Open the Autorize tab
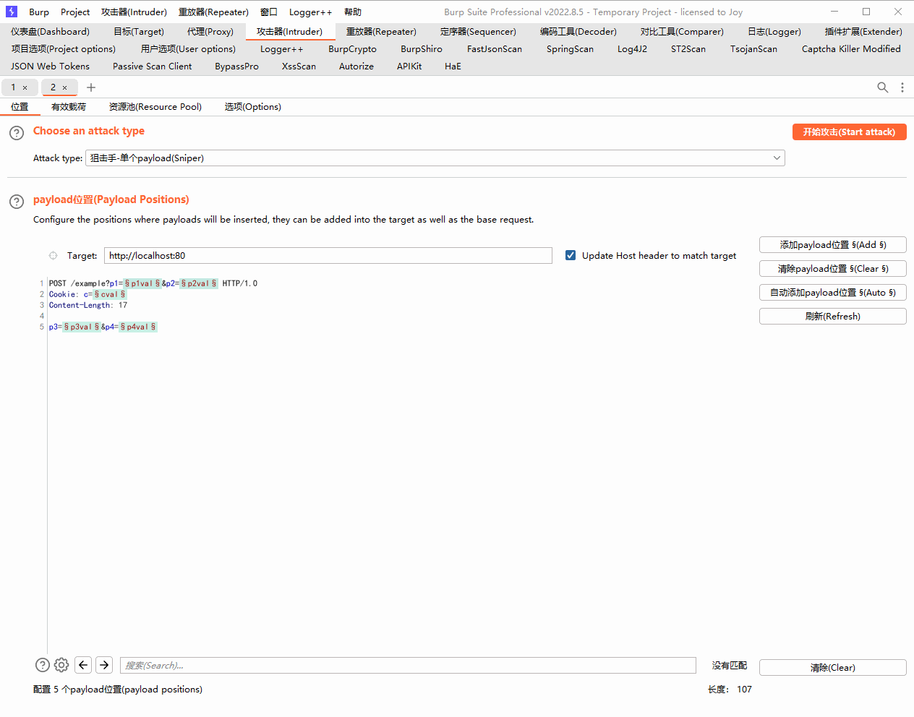This screenshot has height=717, width=914. coord(356,66)
